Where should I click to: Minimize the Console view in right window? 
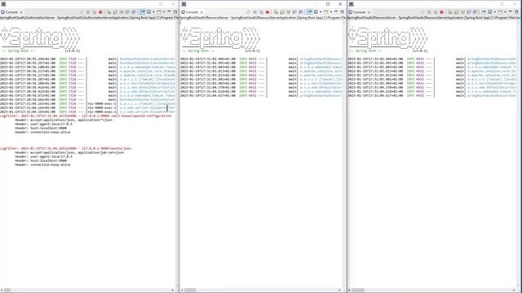tap(510, 11)
